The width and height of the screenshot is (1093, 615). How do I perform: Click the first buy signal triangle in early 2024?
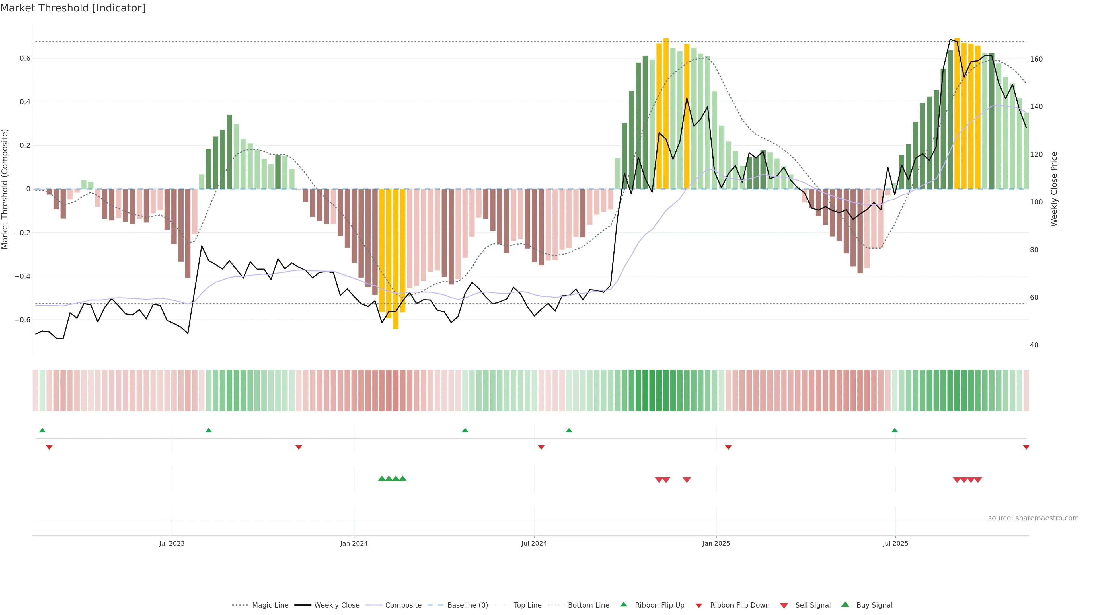click(381, 479)
